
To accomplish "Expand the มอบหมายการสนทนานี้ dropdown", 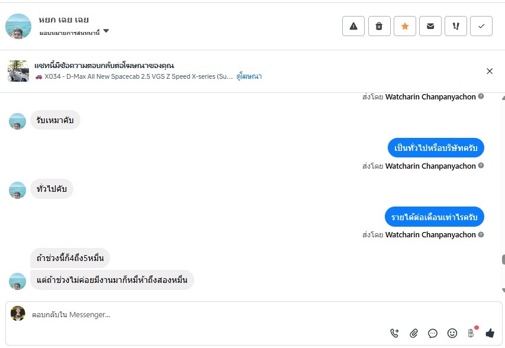I will coord(106,31).
